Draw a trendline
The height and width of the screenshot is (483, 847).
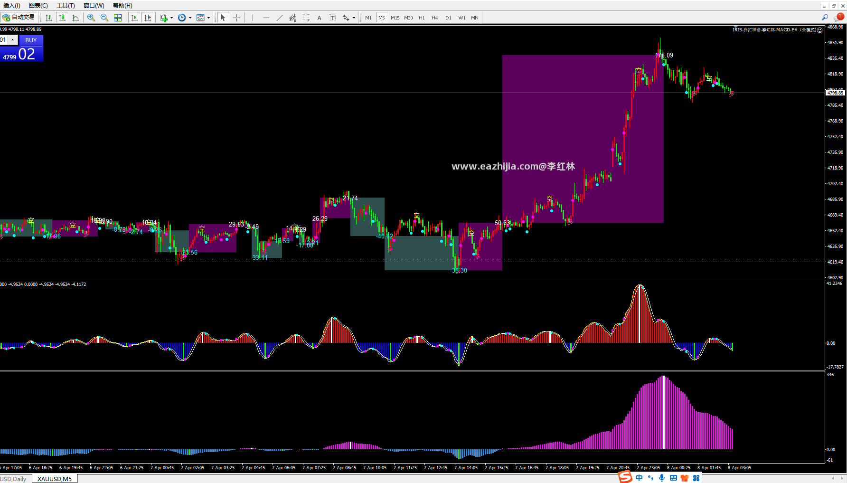279,18
